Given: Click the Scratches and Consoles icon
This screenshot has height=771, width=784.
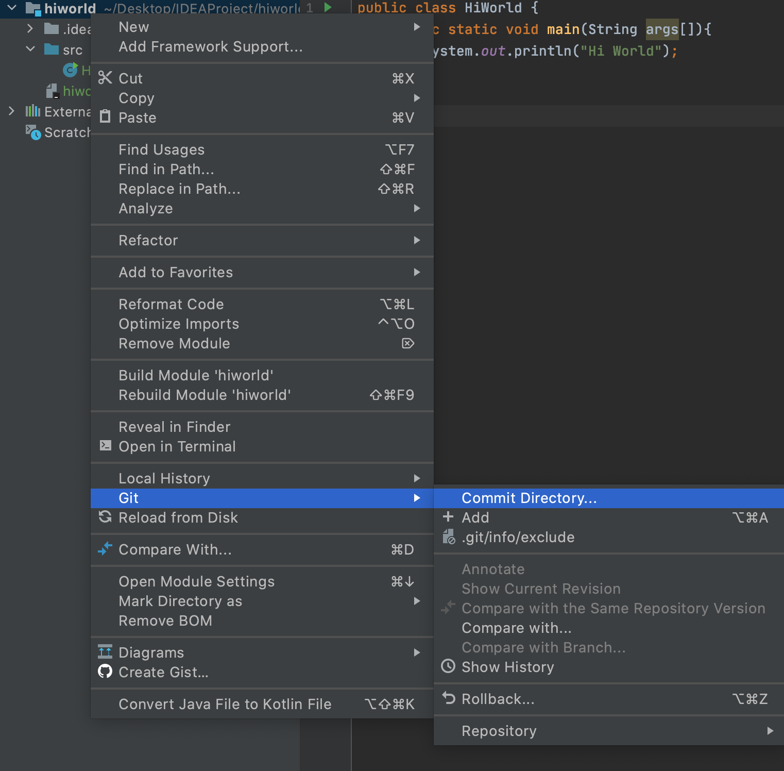Looking at the screenshot, I should click(33, 132).
